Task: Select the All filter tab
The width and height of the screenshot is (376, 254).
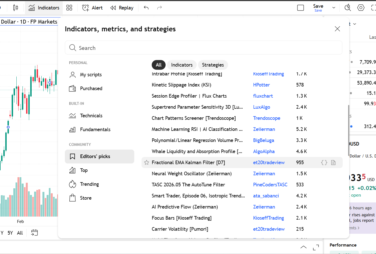Action: coord(159,65)
